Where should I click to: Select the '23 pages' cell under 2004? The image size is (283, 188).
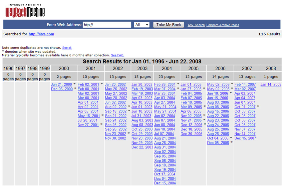click(167, 77)
